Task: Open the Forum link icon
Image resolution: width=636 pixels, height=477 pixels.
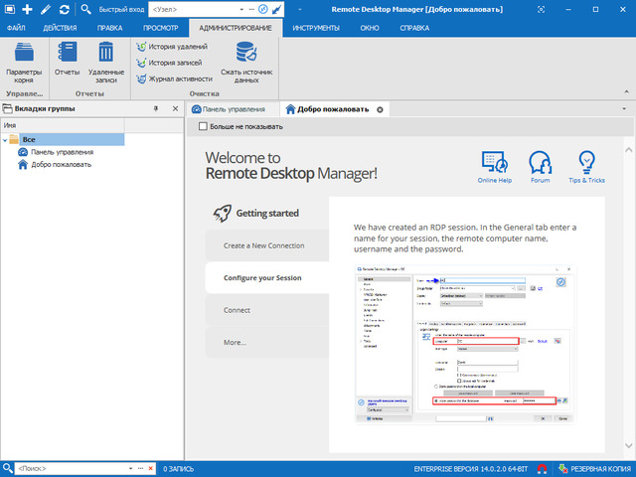Action: 540,167
